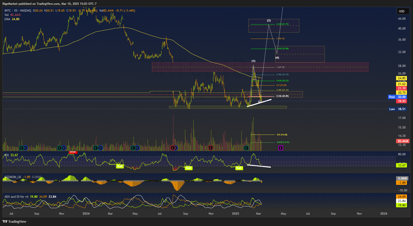Image resolution: width=413 pixels, height=226 pixels.
Task: Click the green earnings E marker near July 2023
Action: [x=21, y=148]
